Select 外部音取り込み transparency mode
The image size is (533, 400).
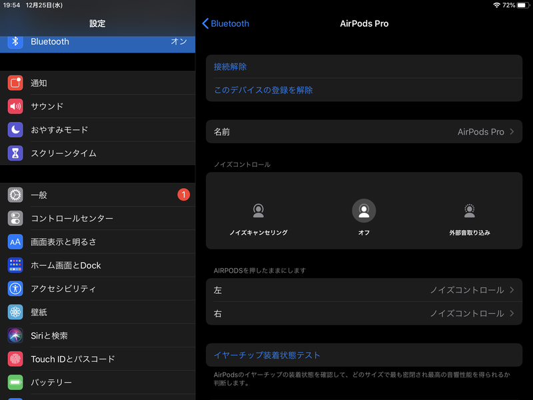click(470, 211)
